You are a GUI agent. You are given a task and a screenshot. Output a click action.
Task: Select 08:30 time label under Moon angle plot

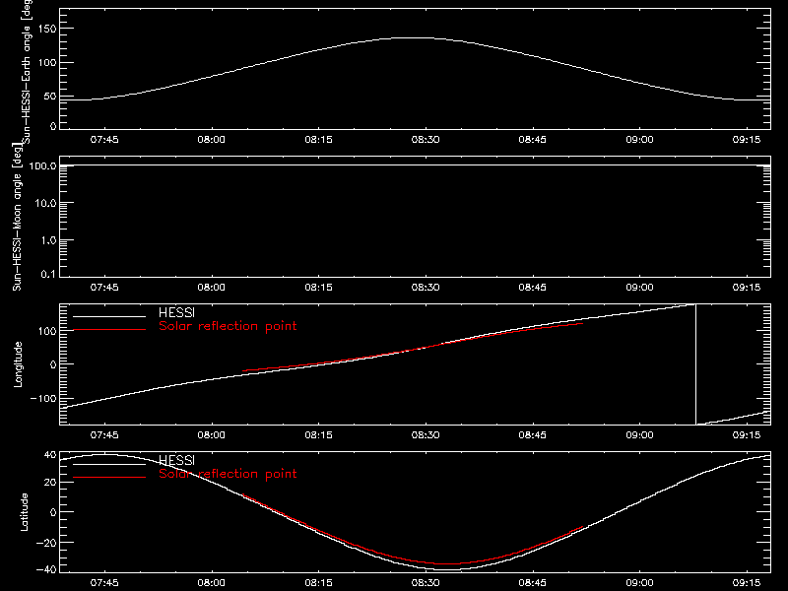[x=426, y=288]
